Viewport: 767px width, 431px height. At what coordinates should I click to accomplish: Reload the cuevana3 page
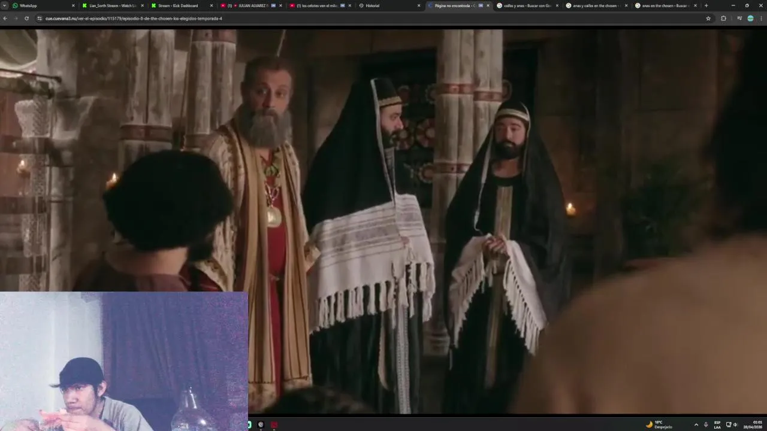click(x=26, y=19)
